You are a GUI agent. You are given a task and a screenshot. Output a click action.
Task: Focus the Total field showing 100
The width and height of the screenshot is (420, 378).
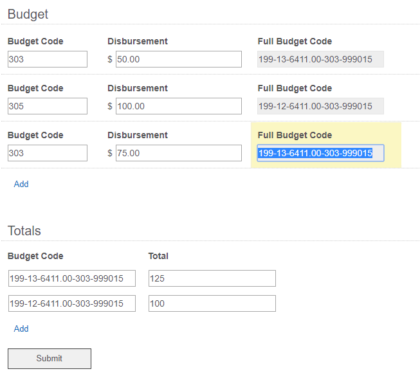click(x=212, y=303)
